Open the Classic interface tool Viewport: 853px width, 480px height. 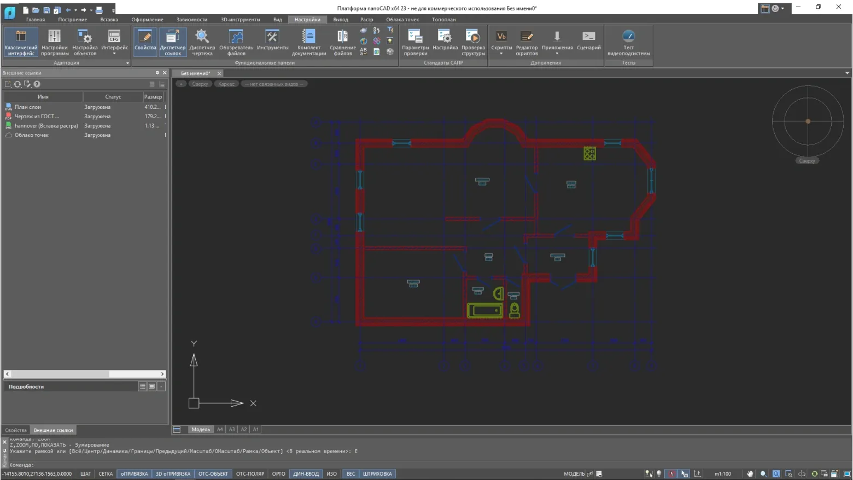click(x=21, y=42)
